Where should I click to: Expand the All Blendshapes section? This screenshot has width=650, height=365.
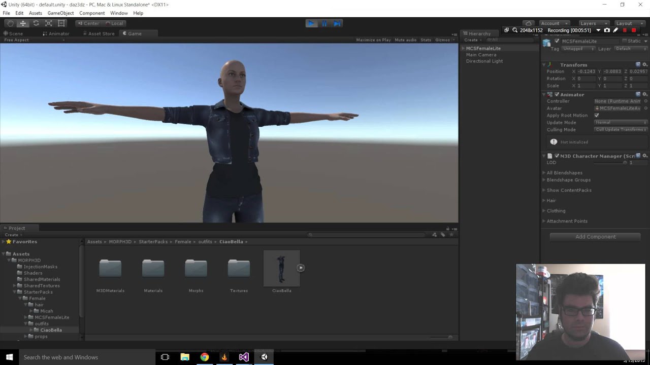[564, 173]
